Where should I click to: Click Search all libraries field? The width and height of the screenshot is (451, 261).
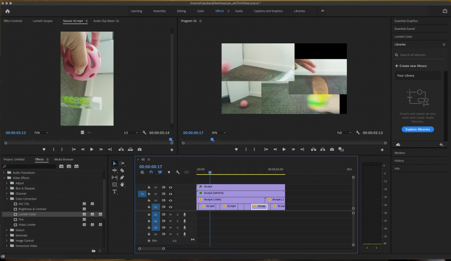(420, 55)
